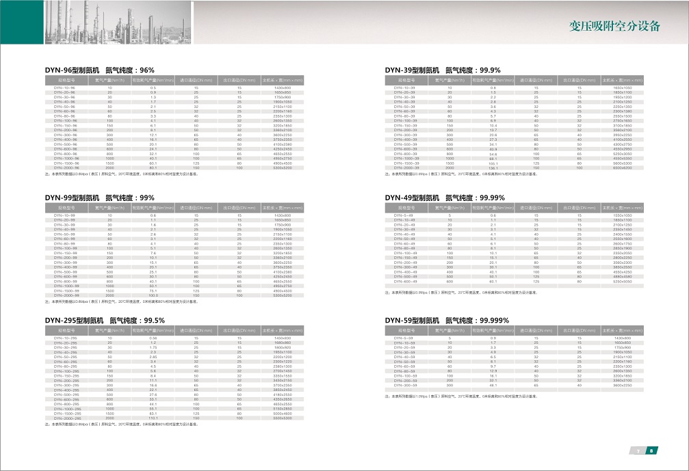Click the DYN-300-59 model cell
This screenshot has width=689, height=471.
[x=405, y=385]
